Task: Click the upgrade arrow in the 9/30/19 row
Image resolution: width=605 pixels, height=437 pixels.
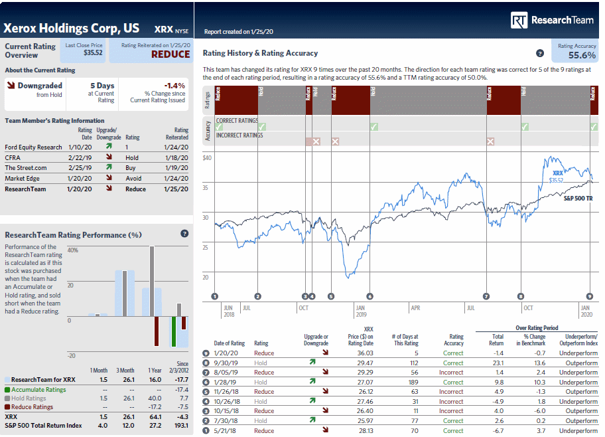Action: coord(312,362)
